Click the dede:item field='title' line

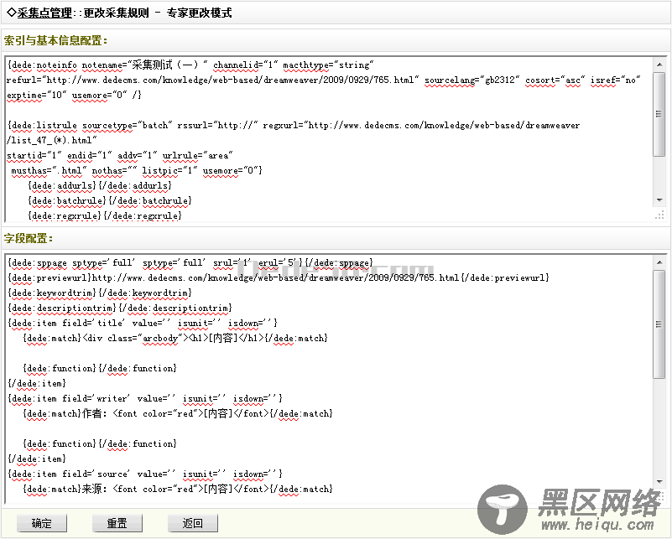click(143, 323)
